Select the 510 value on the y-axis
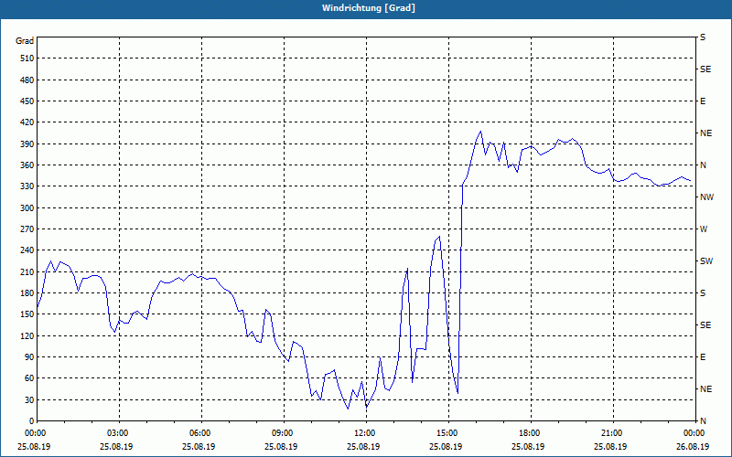The height and width of the screenshot is (457, 732). 27,58
